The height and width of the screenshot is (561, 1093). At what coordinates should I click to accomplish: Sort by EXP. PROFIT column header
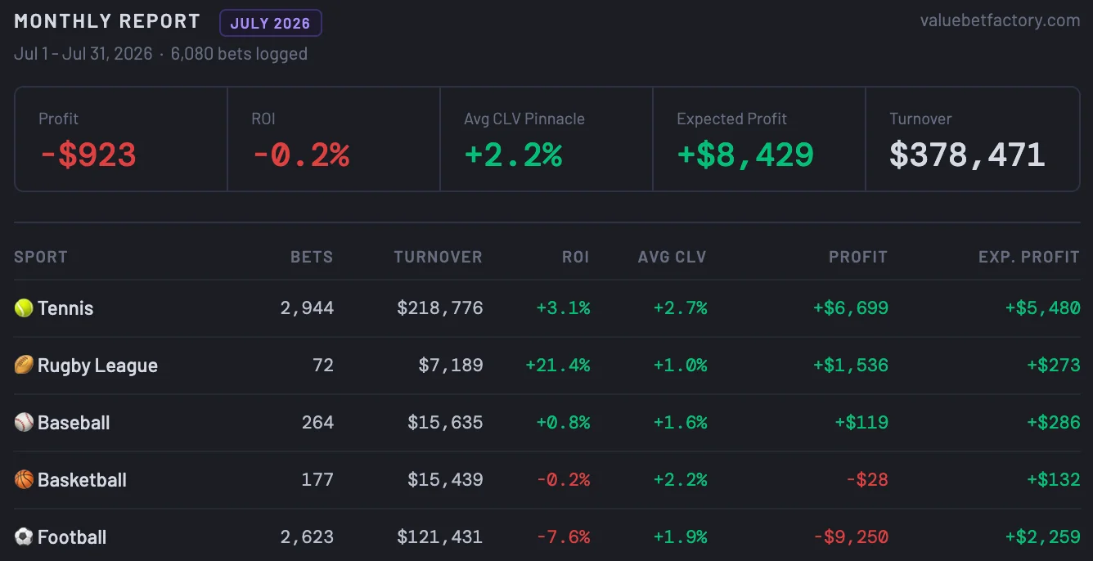[x=1029, y=257]
